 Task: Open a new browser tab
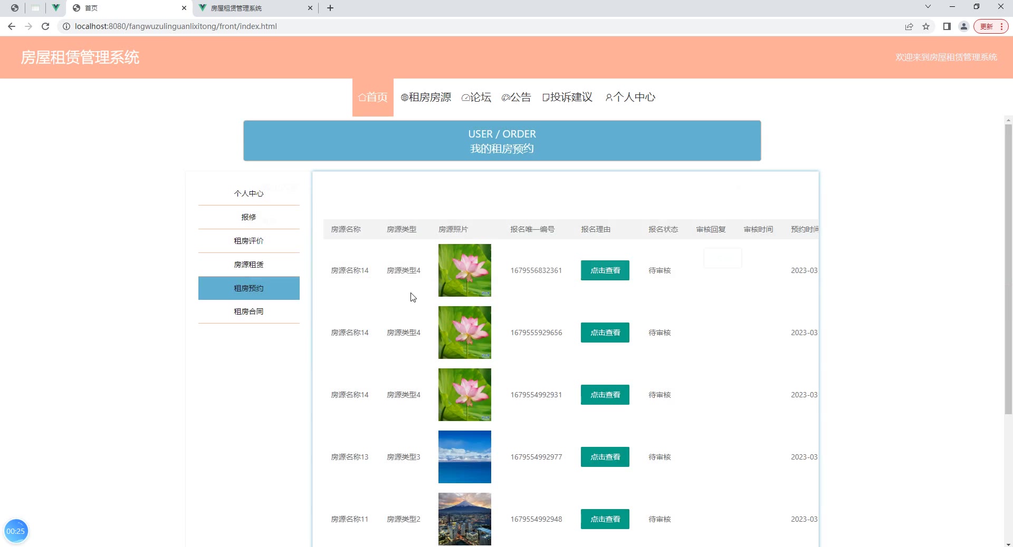pyautogui.click(x=330, y=8)
